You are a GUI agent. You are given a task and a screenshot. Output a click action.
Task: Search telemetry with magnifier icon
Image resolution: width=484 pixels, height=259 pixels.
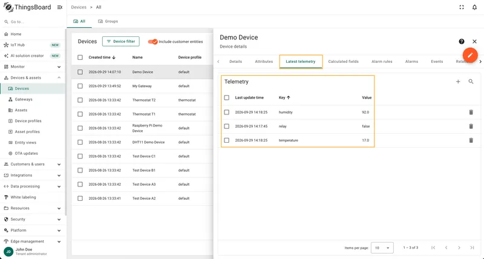[471, 82]
